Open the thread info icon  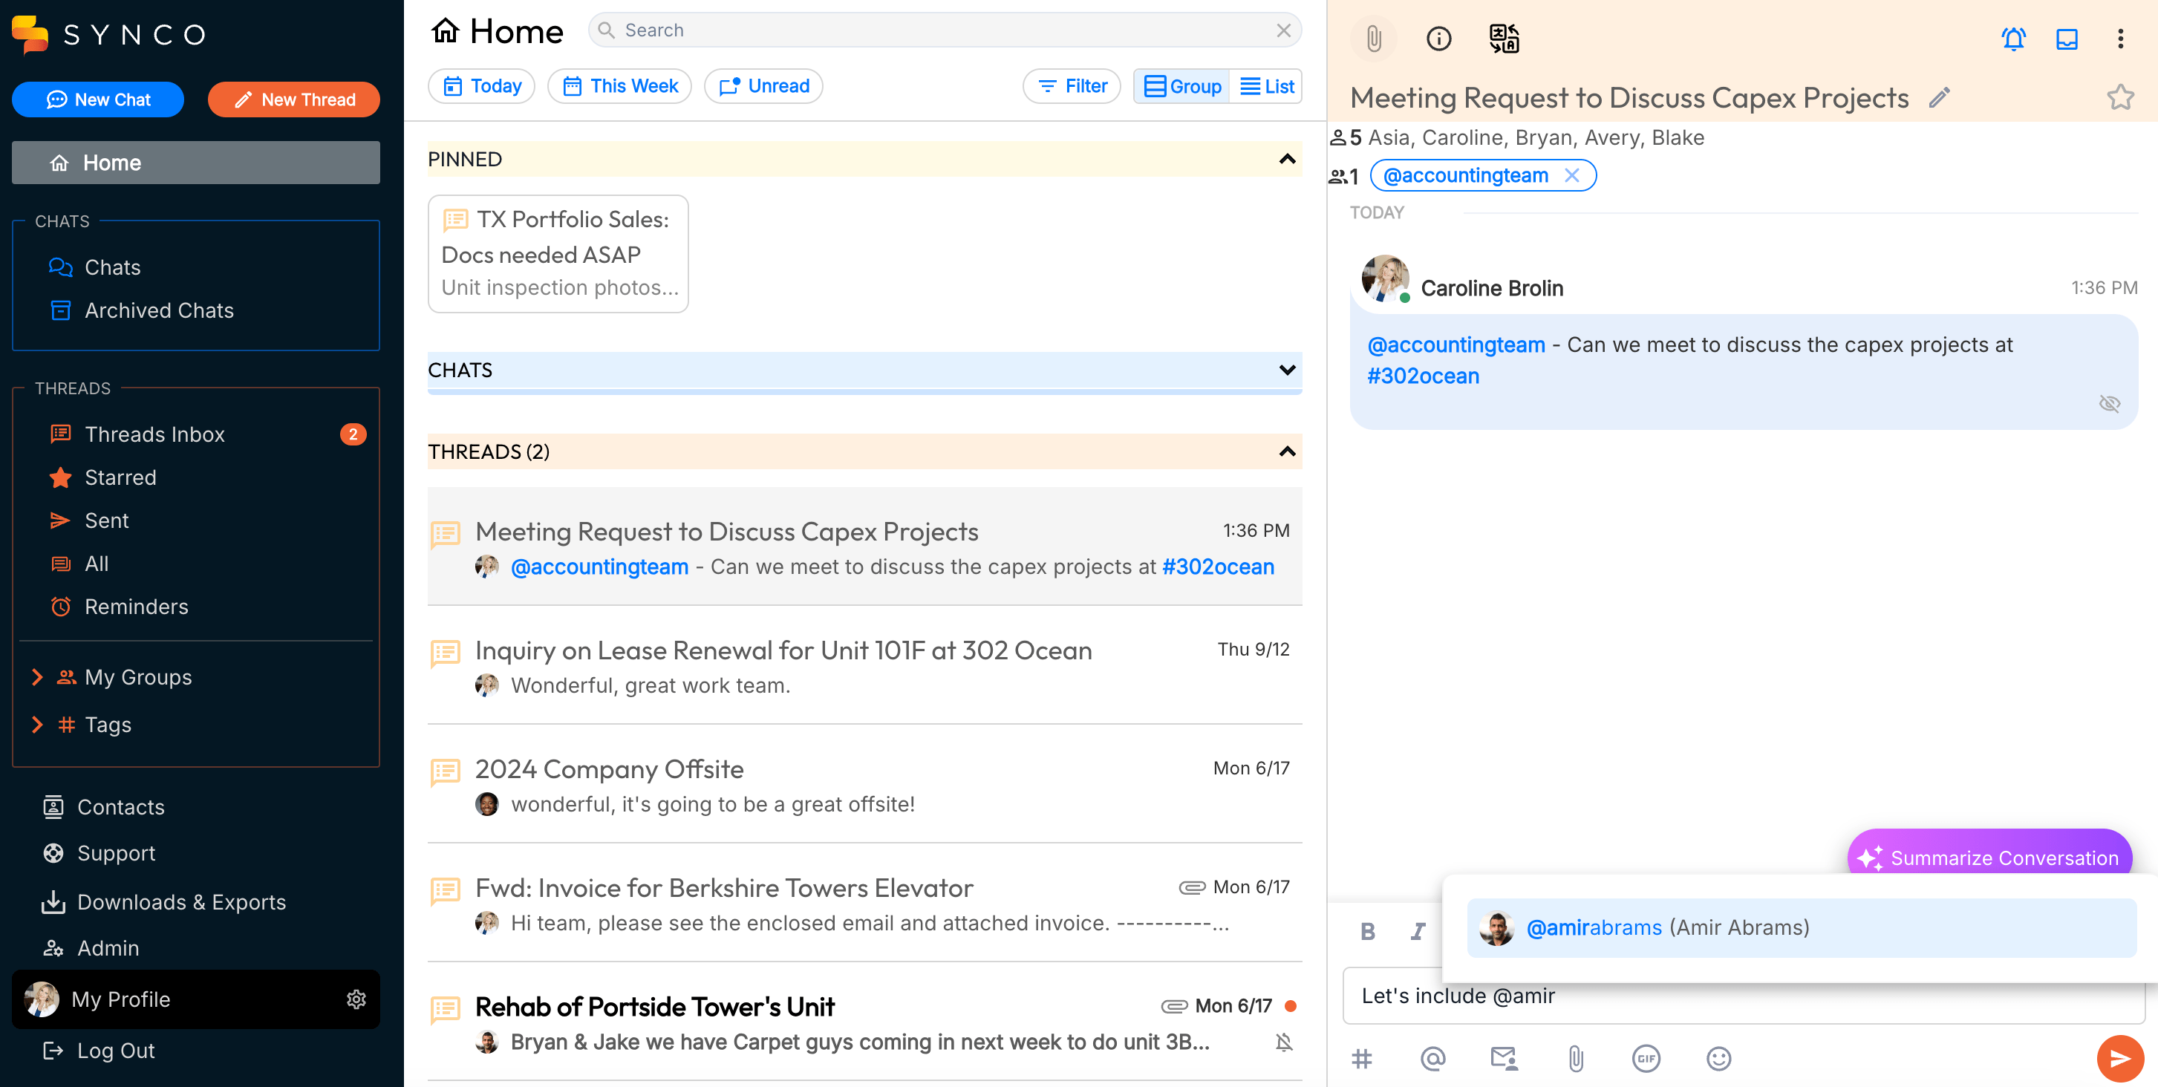point(1438,39)
